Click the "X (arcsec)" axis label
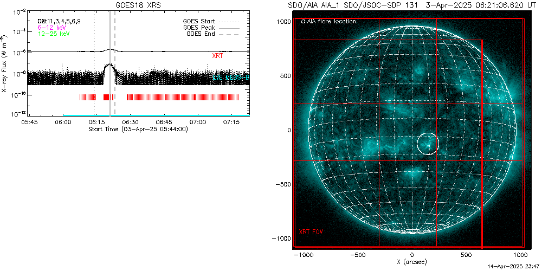This screenshot has width=542, height=271. pos(412,262)
